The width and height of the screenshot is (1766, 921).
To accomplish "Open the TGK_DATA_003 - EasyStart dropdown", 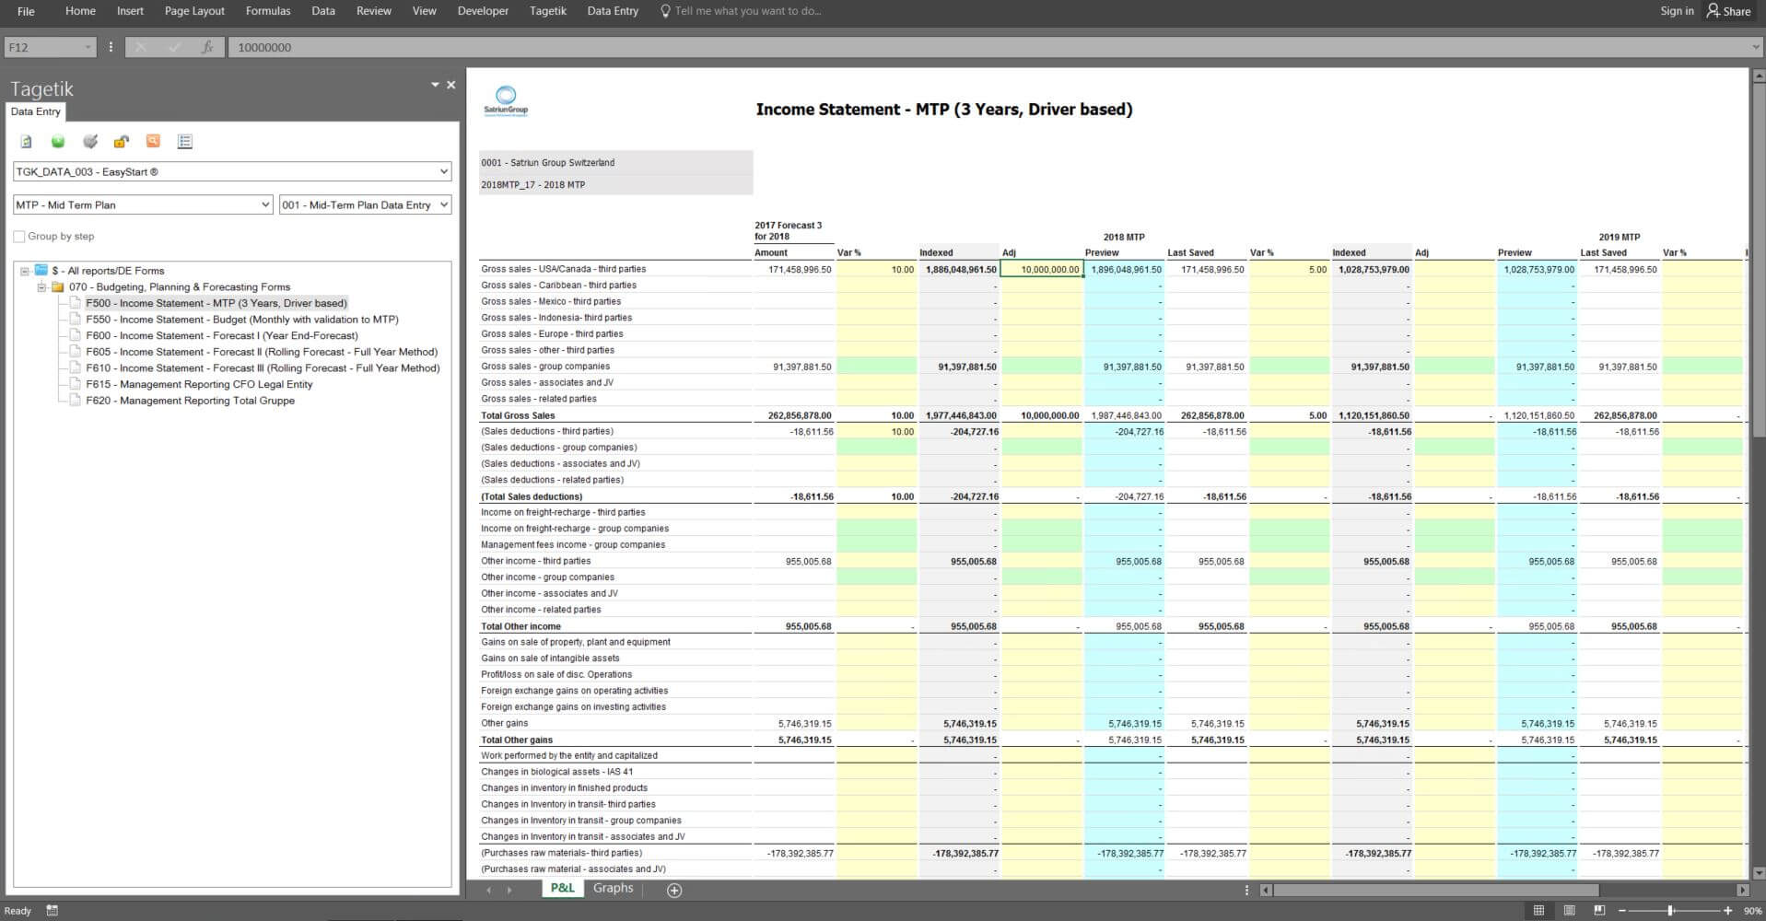I will click(x=443, y=172).
